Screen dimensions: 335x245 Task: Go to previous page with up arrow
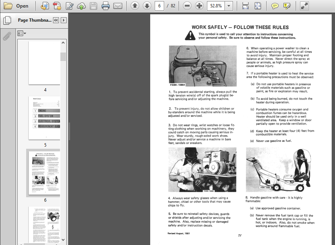(x=135, y=6)
